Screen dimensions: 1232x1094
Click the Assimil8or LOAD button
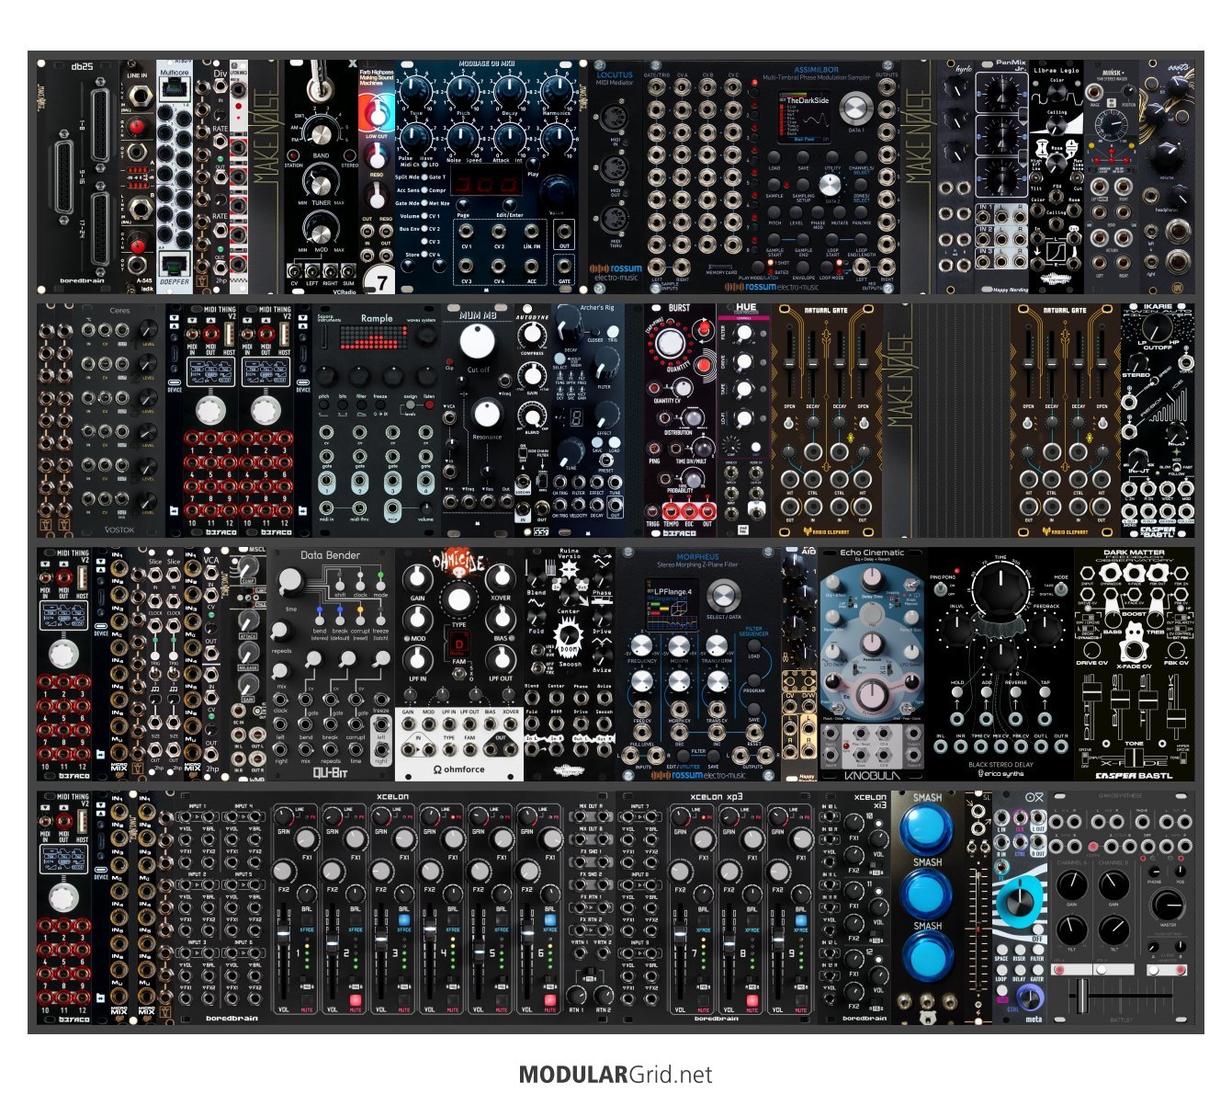tap(775, 156)
